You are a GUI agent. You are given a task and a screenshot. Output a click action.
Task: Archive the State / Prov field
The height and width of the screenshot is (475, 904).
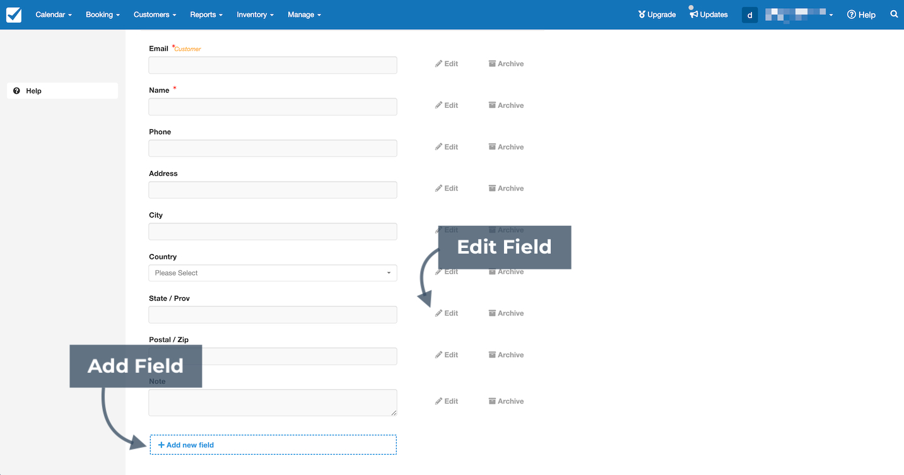pyautogui.click(x=506, y=314)
